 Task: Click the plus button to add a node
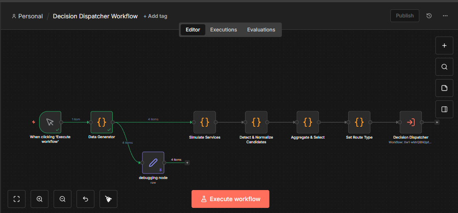point(444,45)
